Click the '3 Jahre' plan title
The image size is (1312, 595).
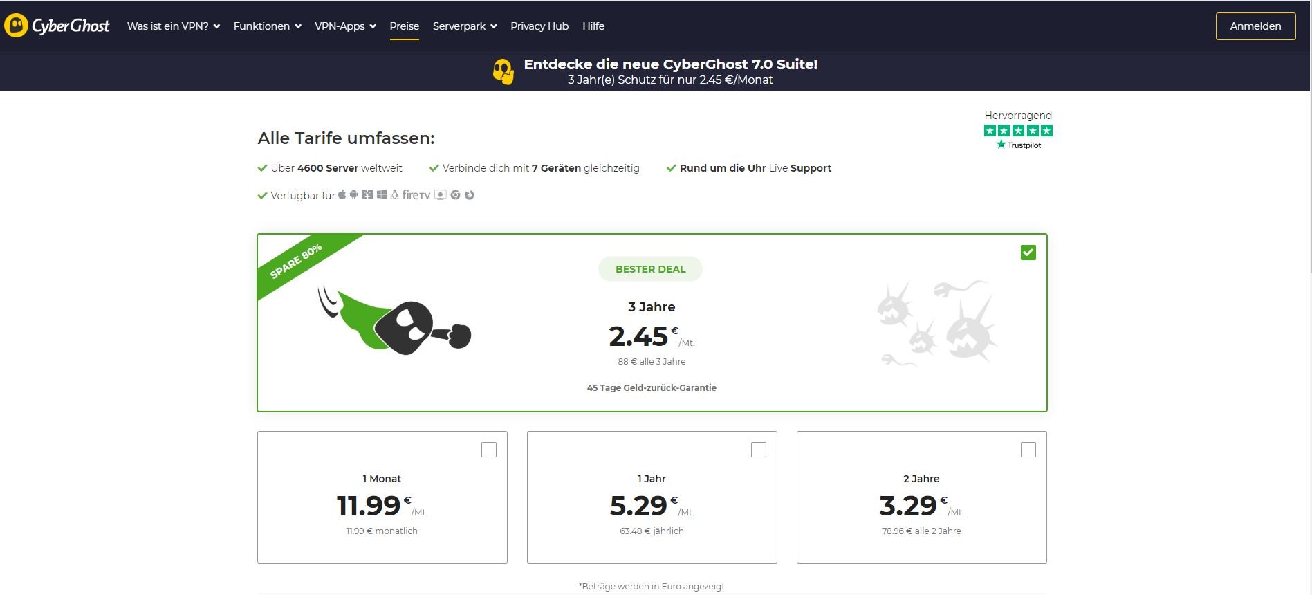click(x=652, y=307)
